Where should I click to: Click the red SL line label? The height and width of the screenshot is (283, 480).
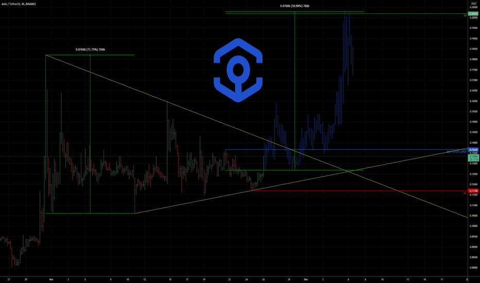[465, 193]
